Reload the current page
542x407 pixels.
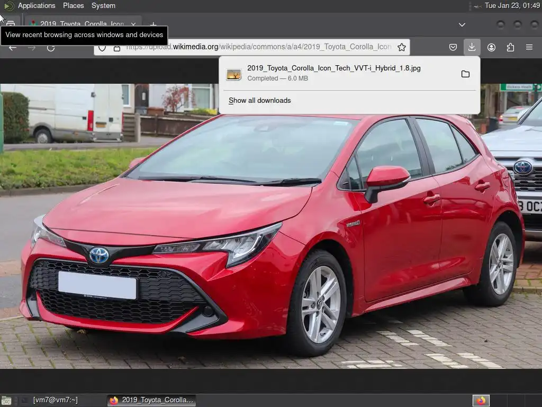(x=51, y=48)
